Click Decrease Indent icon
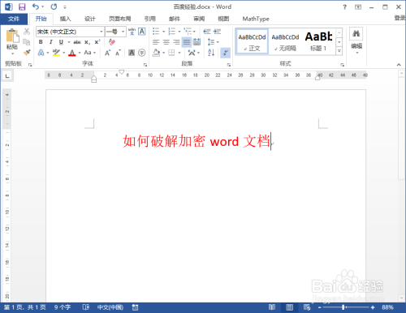 point(207,32)
